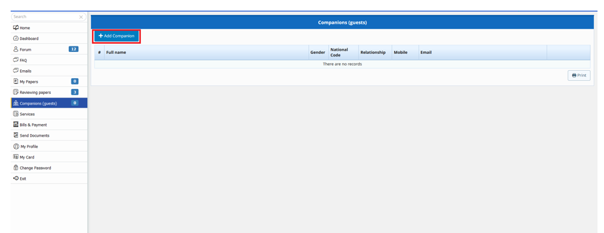The width and height of the screenshot is (604, 233).
Task: Click the Companions (guests) people icon
Action: point(16,103)
